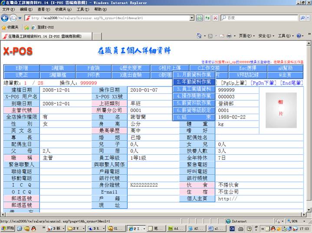Open the address bar dropdown arrow
The height and width of the screenshot is (233, 312).
coord(192,18)
